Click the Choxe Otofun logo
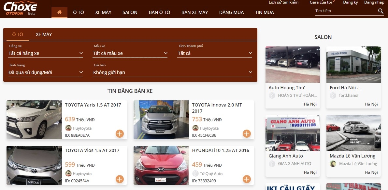The image size is (388, 190). [20, 8]
